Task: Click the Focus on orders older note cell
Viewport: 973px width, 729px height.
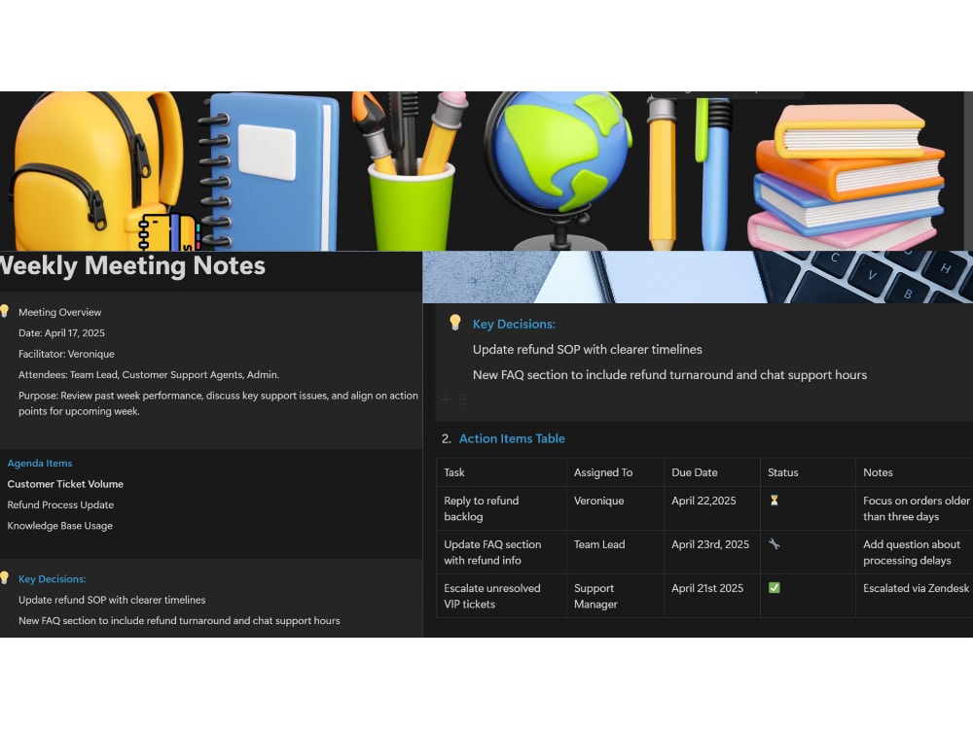Action: click(x=914, y=508)
